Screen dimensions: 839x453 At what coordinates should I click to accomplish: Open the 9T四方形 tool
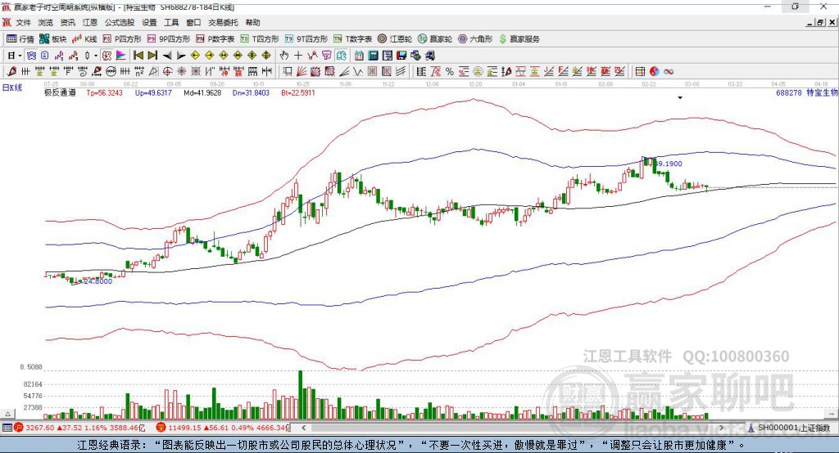(306, 39)
